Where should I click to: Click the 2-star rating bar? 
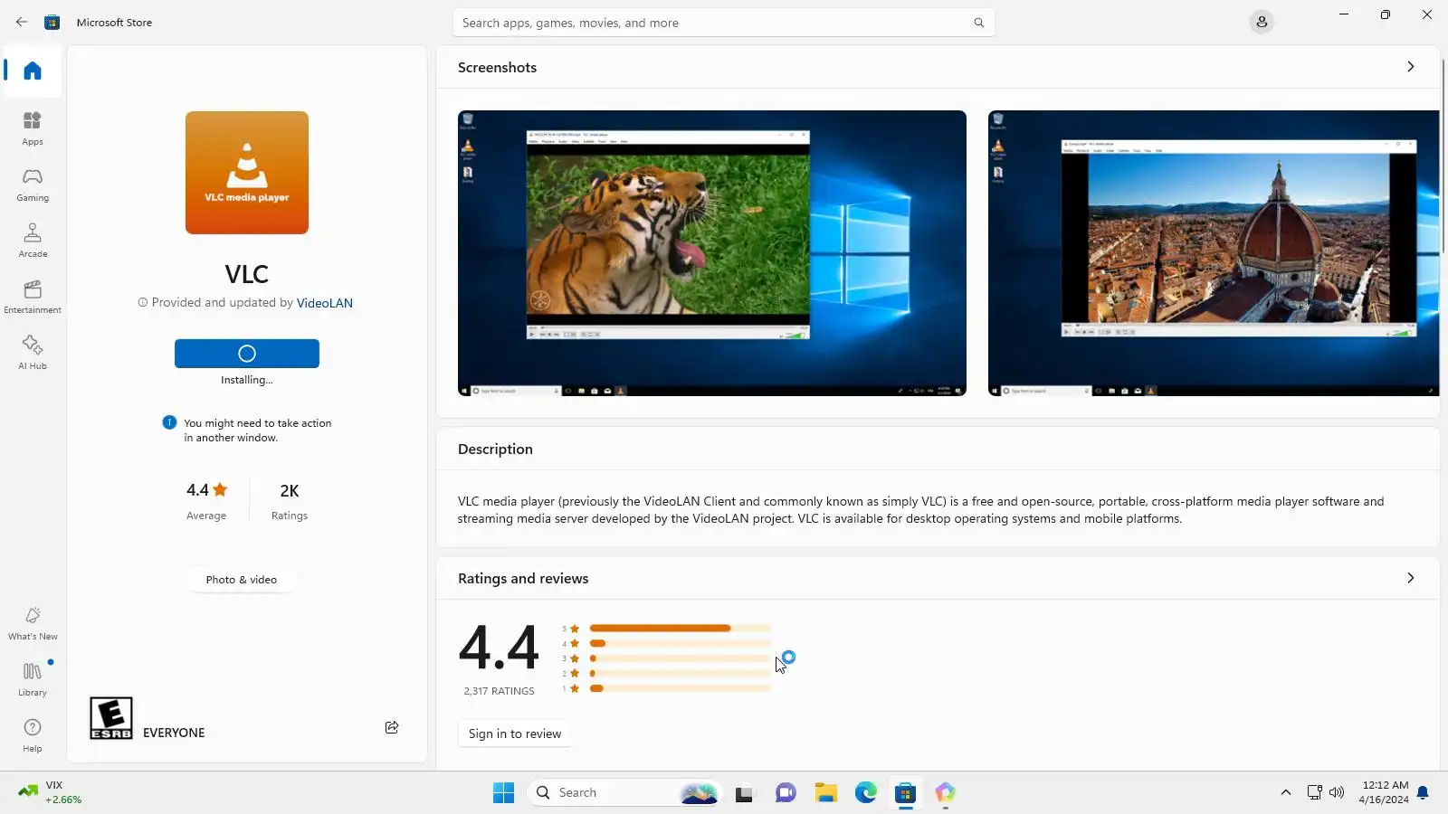click(x=681, y=674)
